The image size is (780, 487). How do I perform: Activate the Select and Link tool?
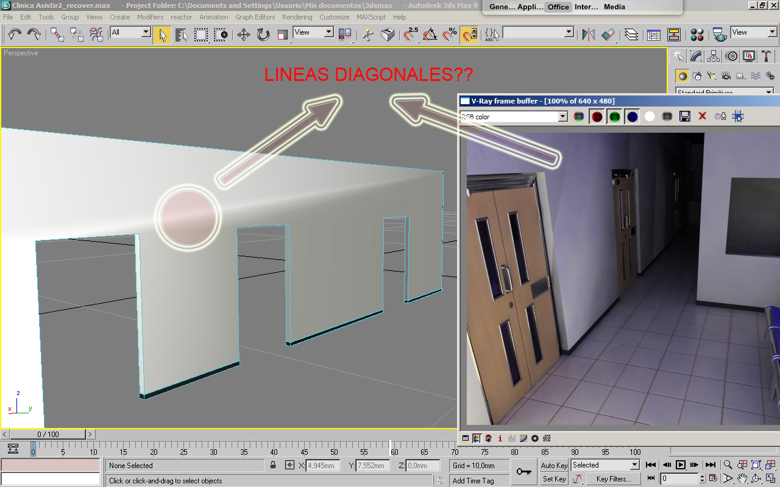(x=57, y=34)
